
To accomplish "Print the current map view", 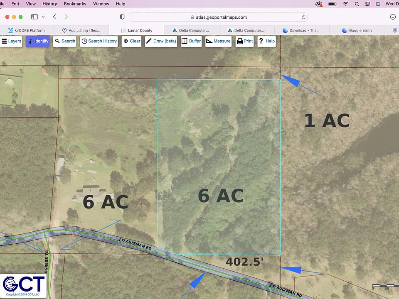I will click(244, 41).
